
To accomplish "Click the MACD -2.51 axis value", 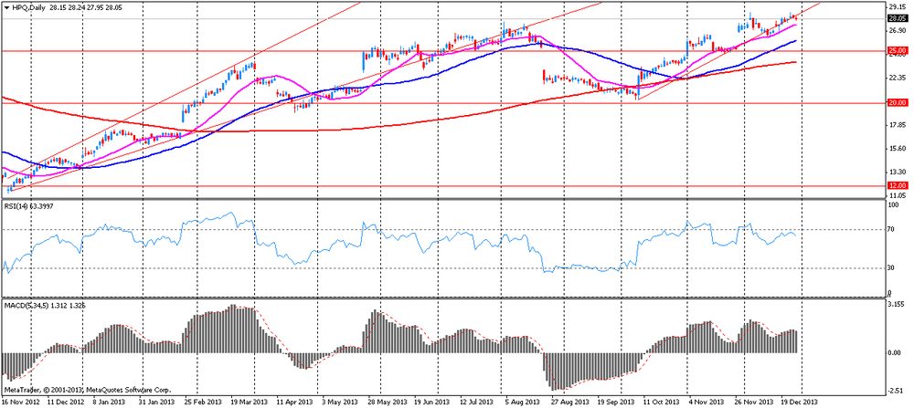I will pos(896,391).
